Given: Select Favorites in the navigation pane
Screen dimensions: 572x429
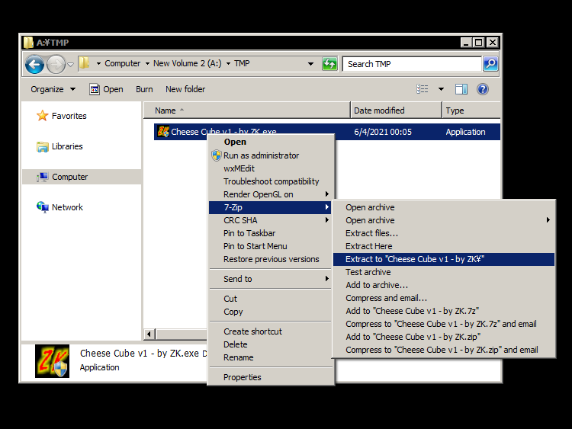Looking at the screenshot, I should [x=61, y=116].
